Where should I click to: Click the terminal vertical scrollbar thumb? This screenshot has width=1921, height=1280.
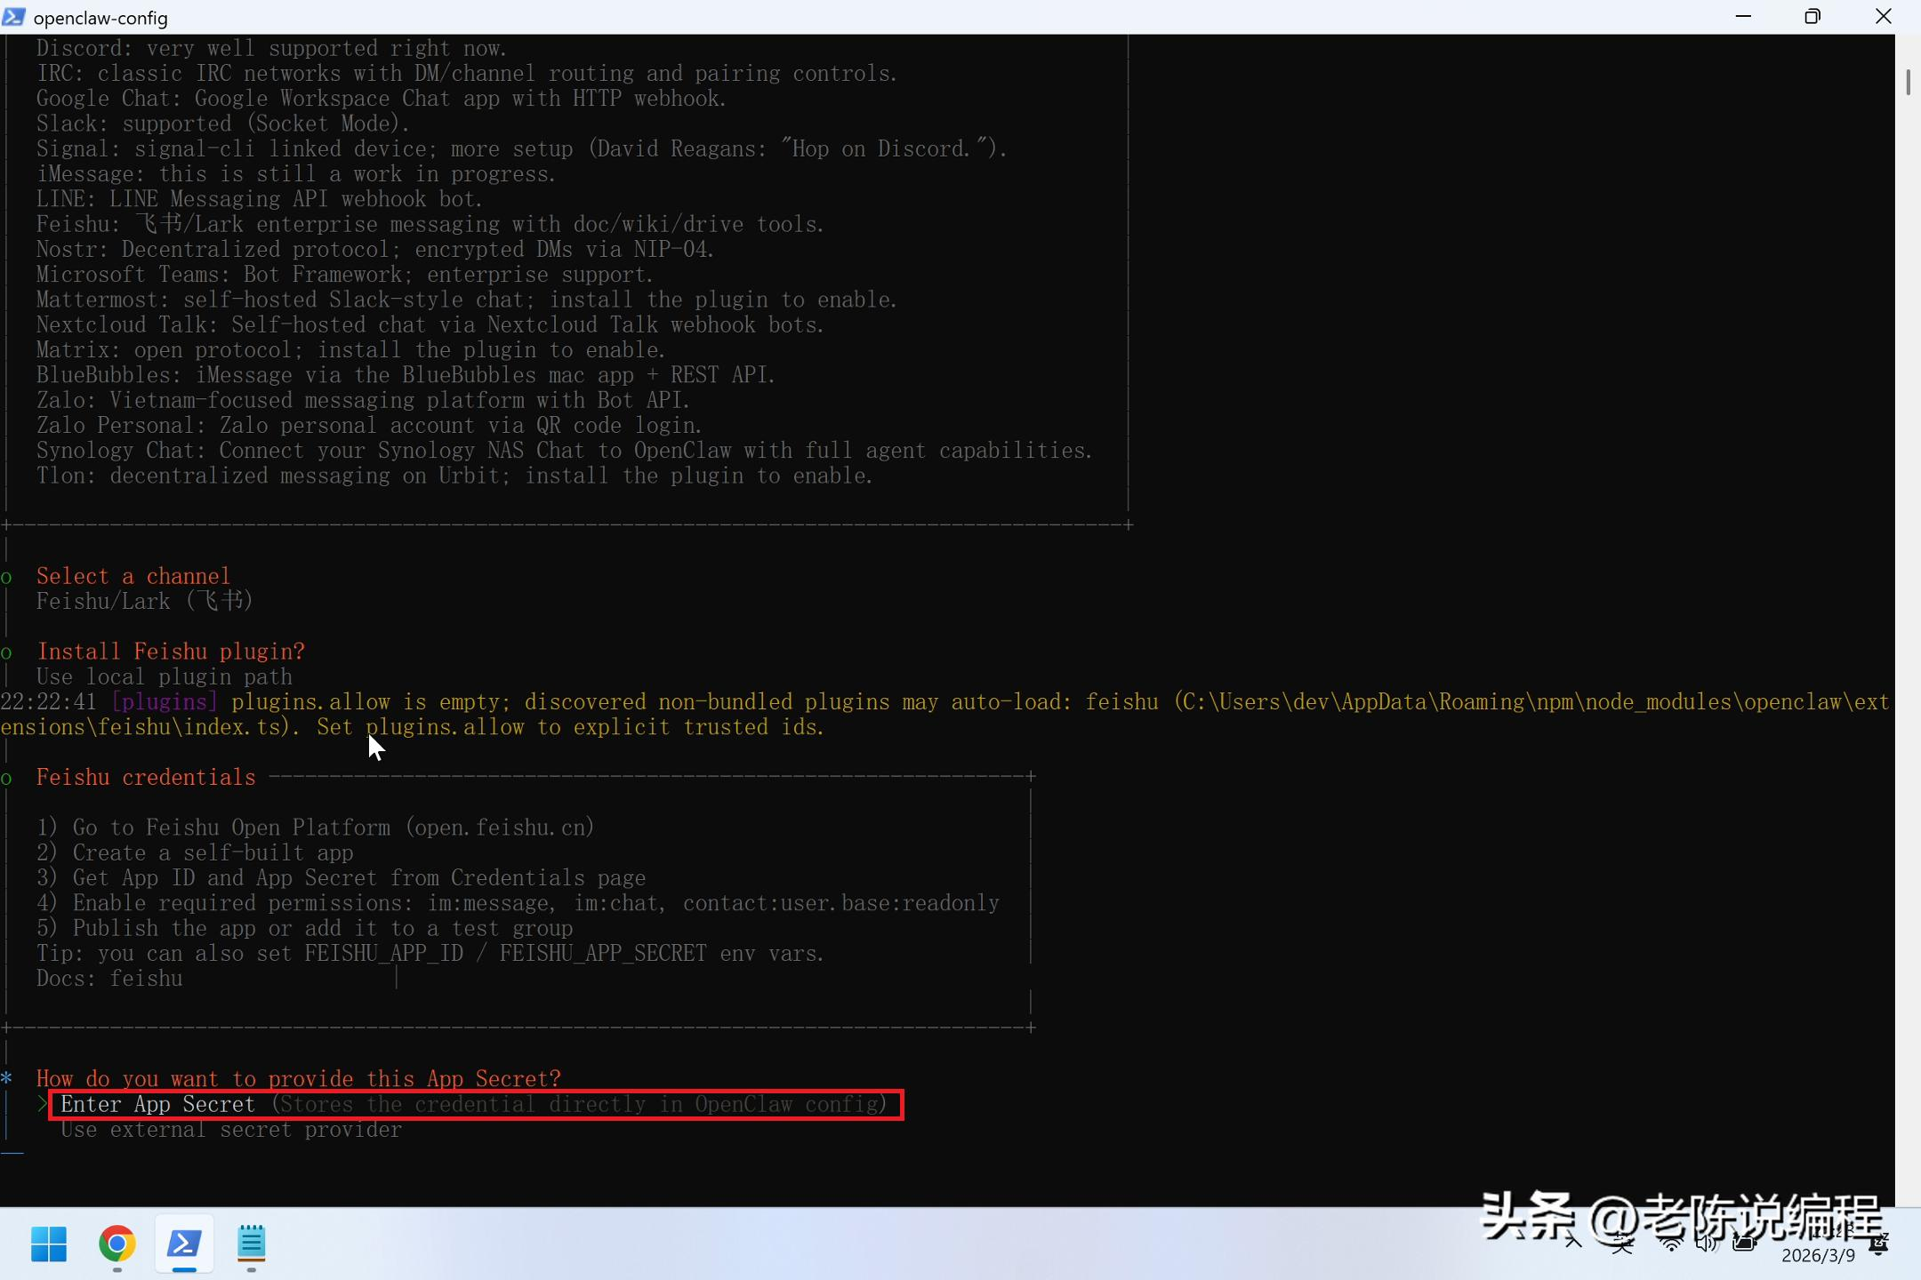tap(1908, 82)
